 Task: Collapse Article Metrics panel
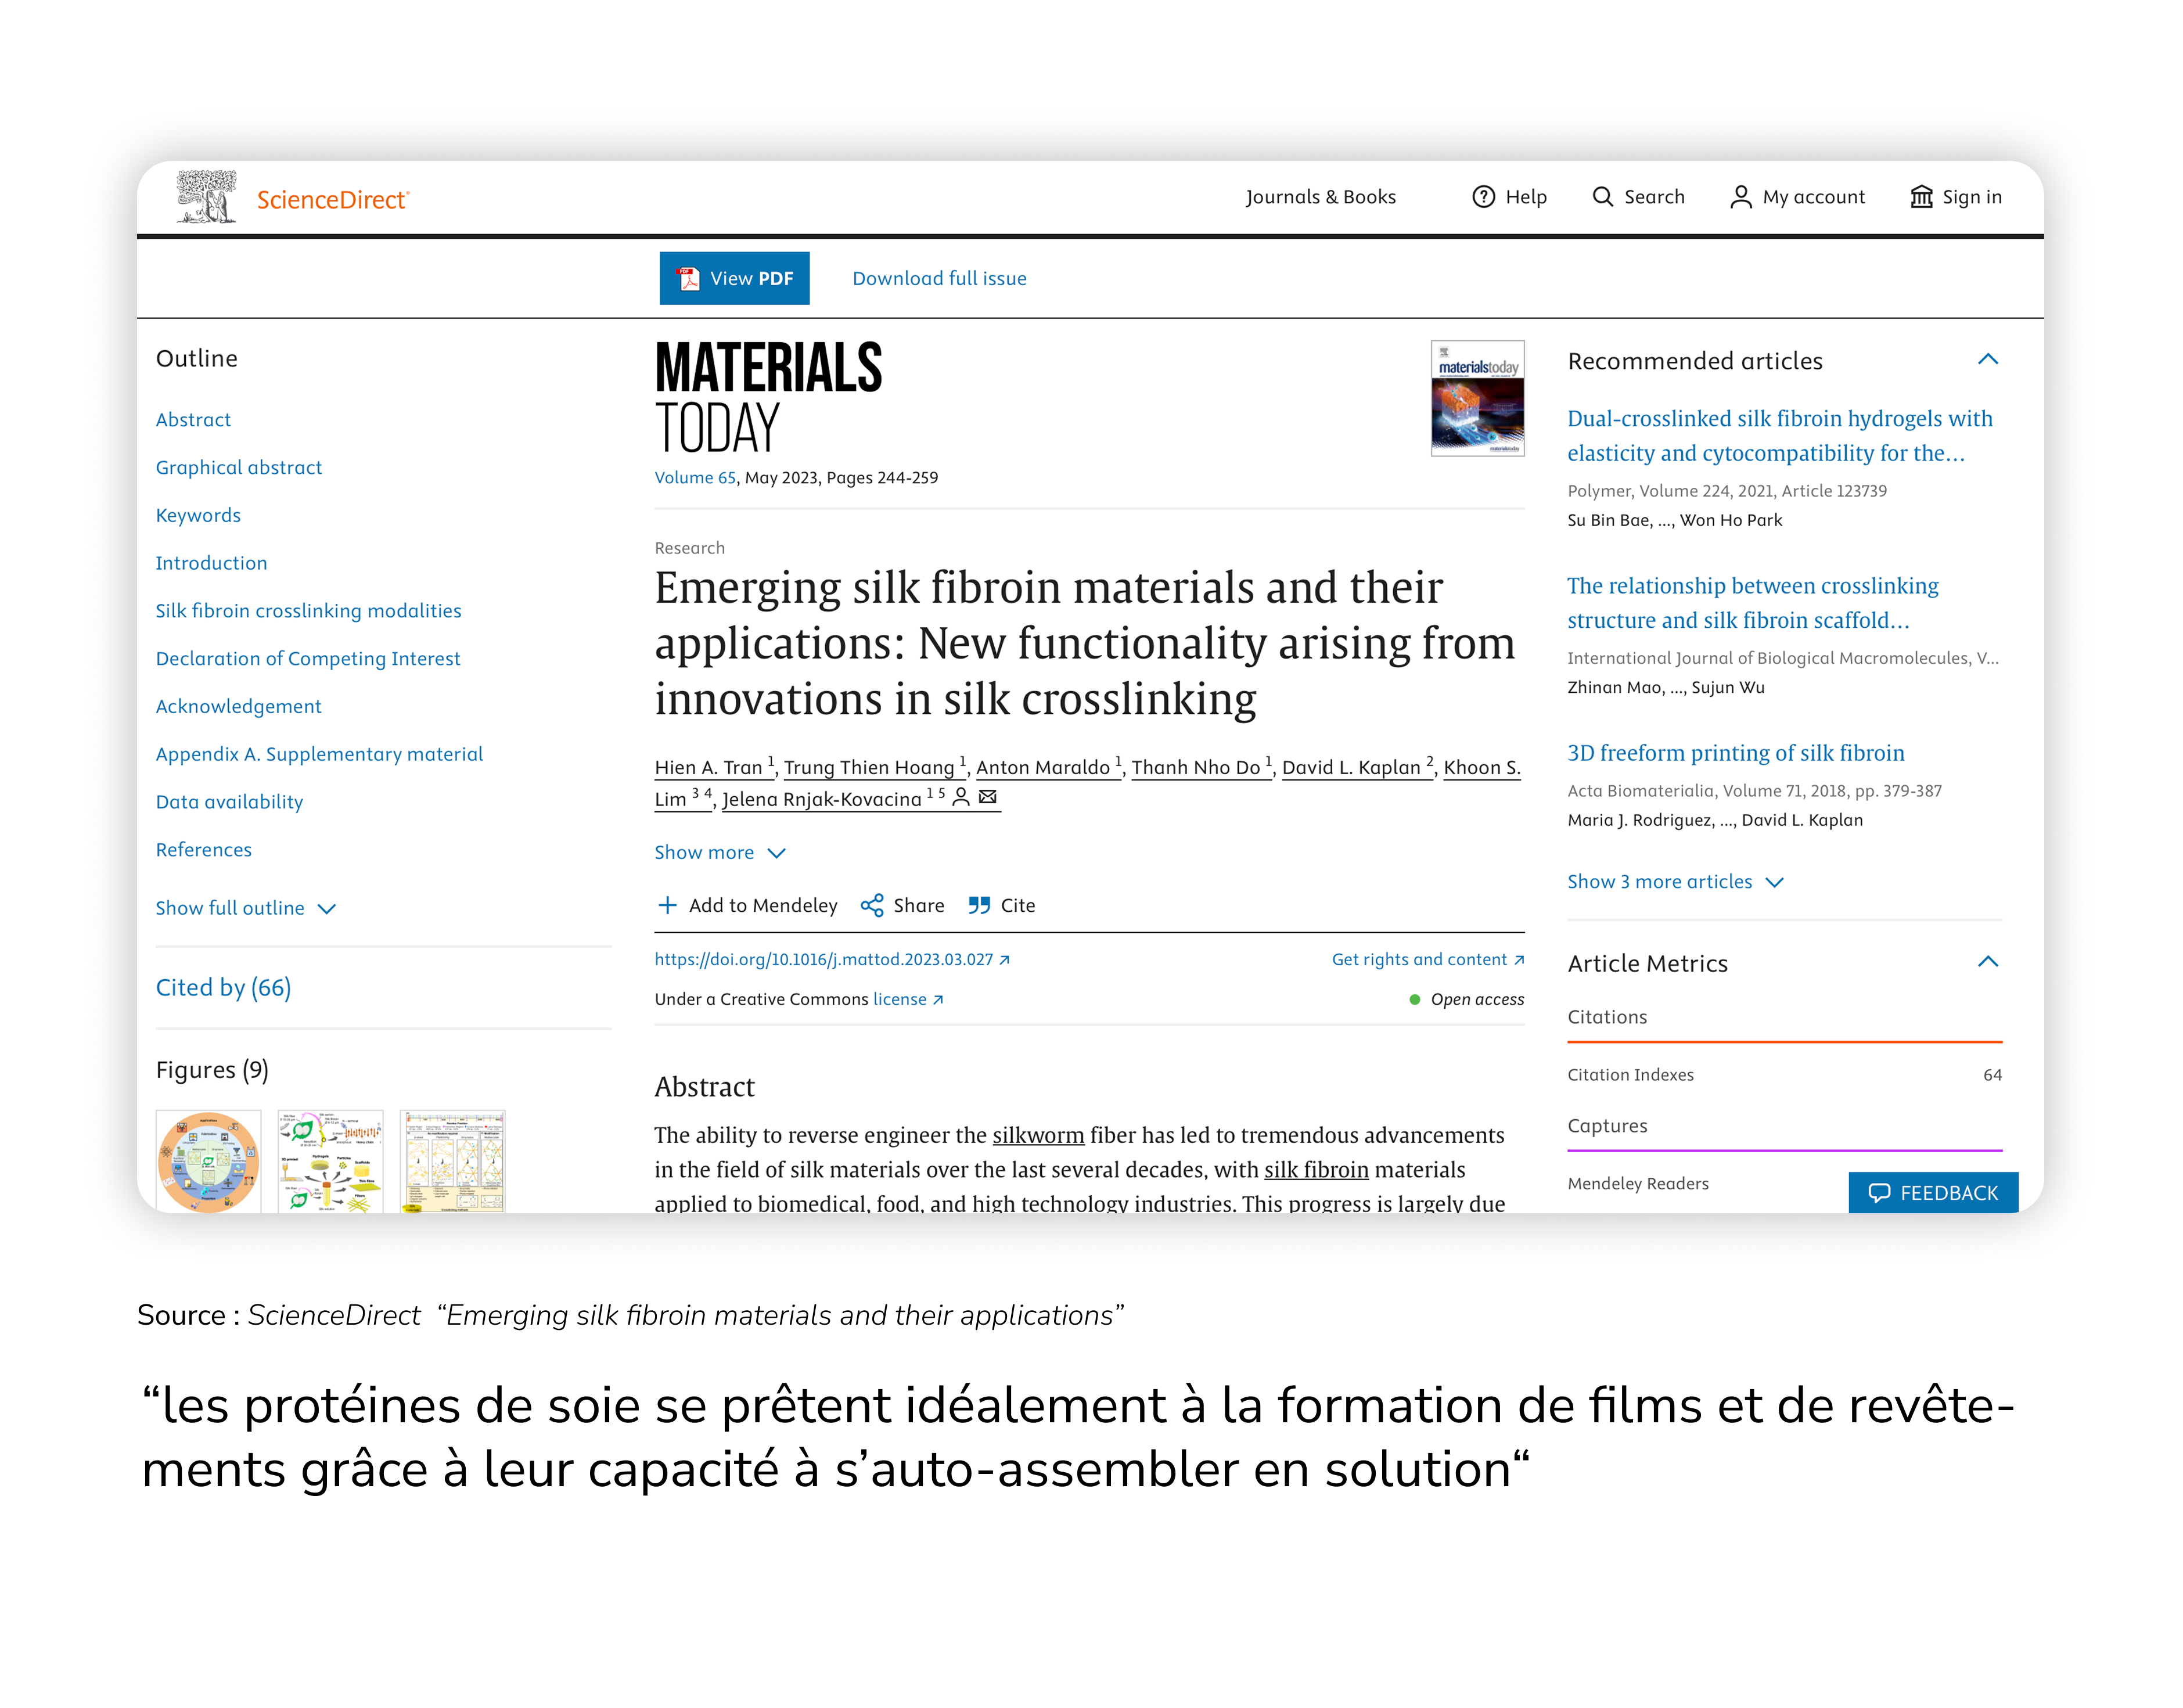(1987, 962)
